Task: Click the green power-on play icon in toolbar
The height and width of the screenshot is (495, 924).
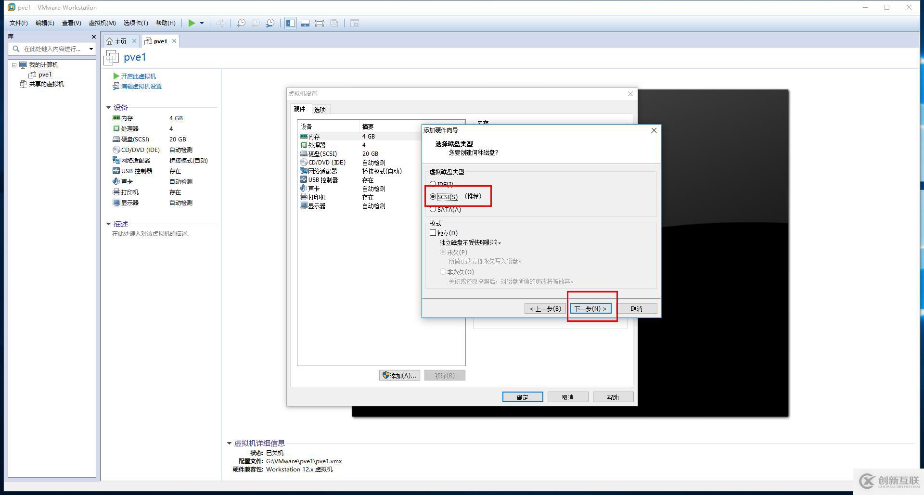Action: coord(192,23)
